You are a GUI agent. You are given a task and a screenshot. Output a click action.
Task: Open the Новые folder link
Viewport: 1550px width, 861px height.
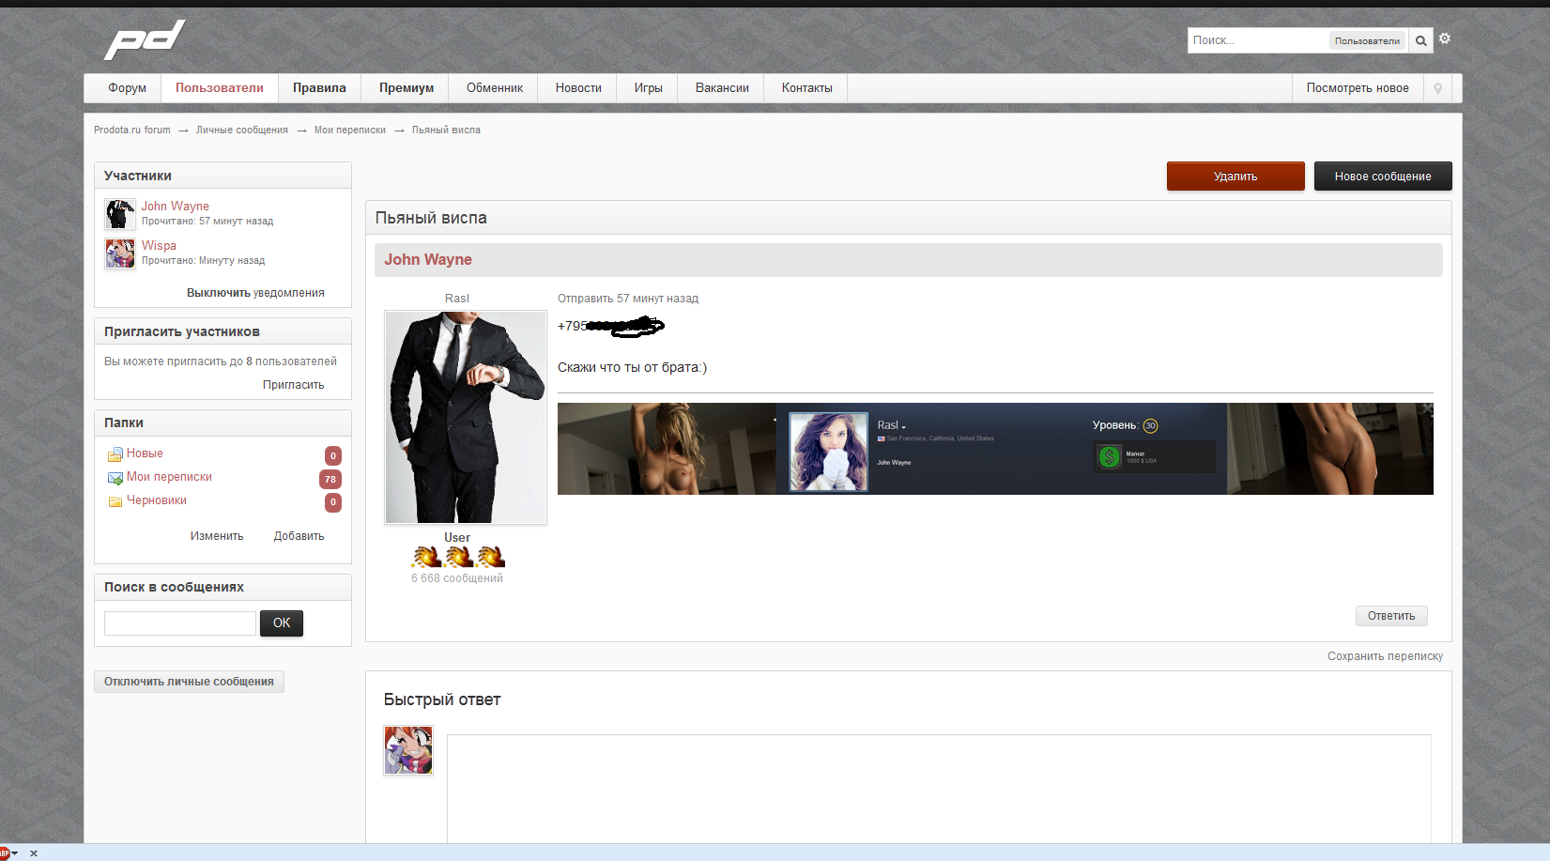(145, 454)
